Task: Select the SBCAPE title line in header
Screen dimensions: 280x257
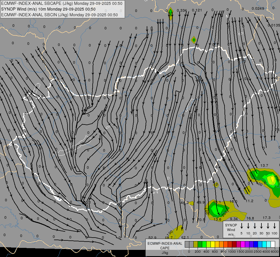Action: click(62, 3)
